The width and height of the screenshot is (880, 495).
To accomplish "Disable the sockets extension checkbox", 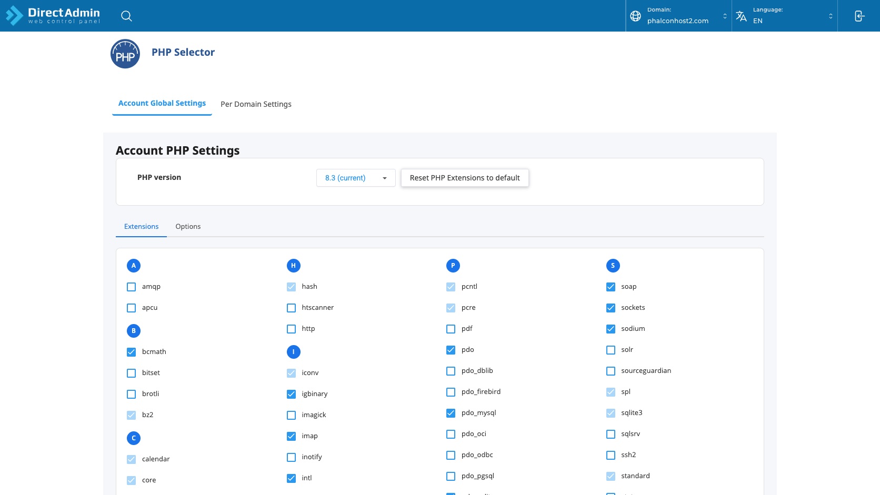I will pos(611,308).
